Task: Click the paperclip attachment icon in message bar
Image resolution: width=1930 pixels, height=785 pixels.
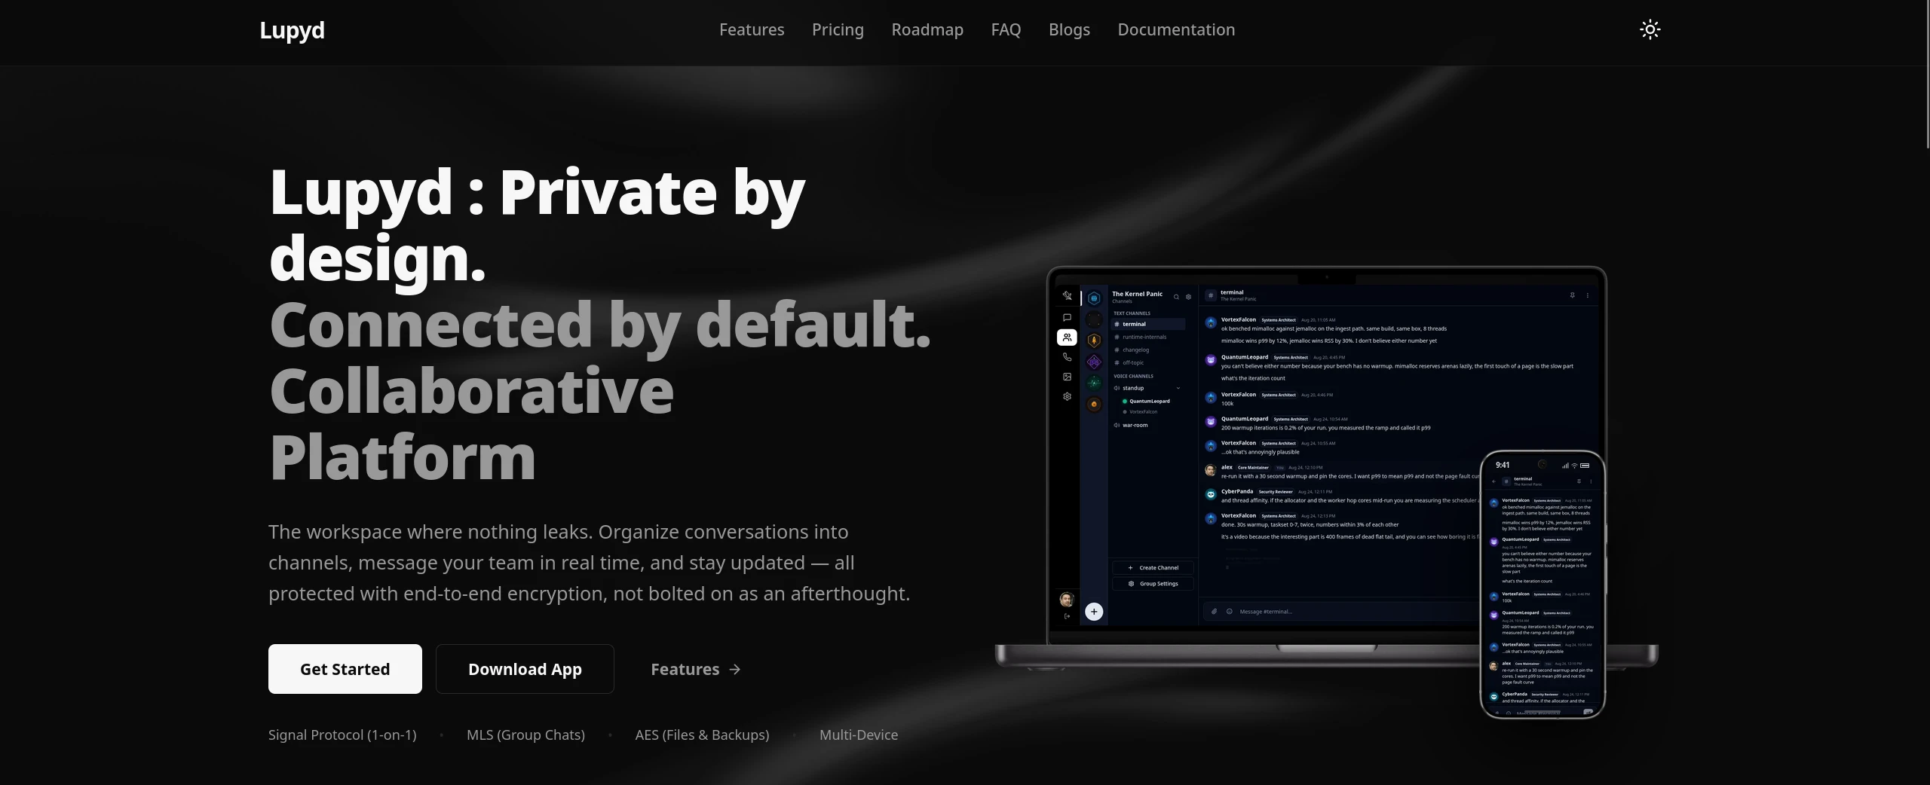Action: [x=1214, y=611]
